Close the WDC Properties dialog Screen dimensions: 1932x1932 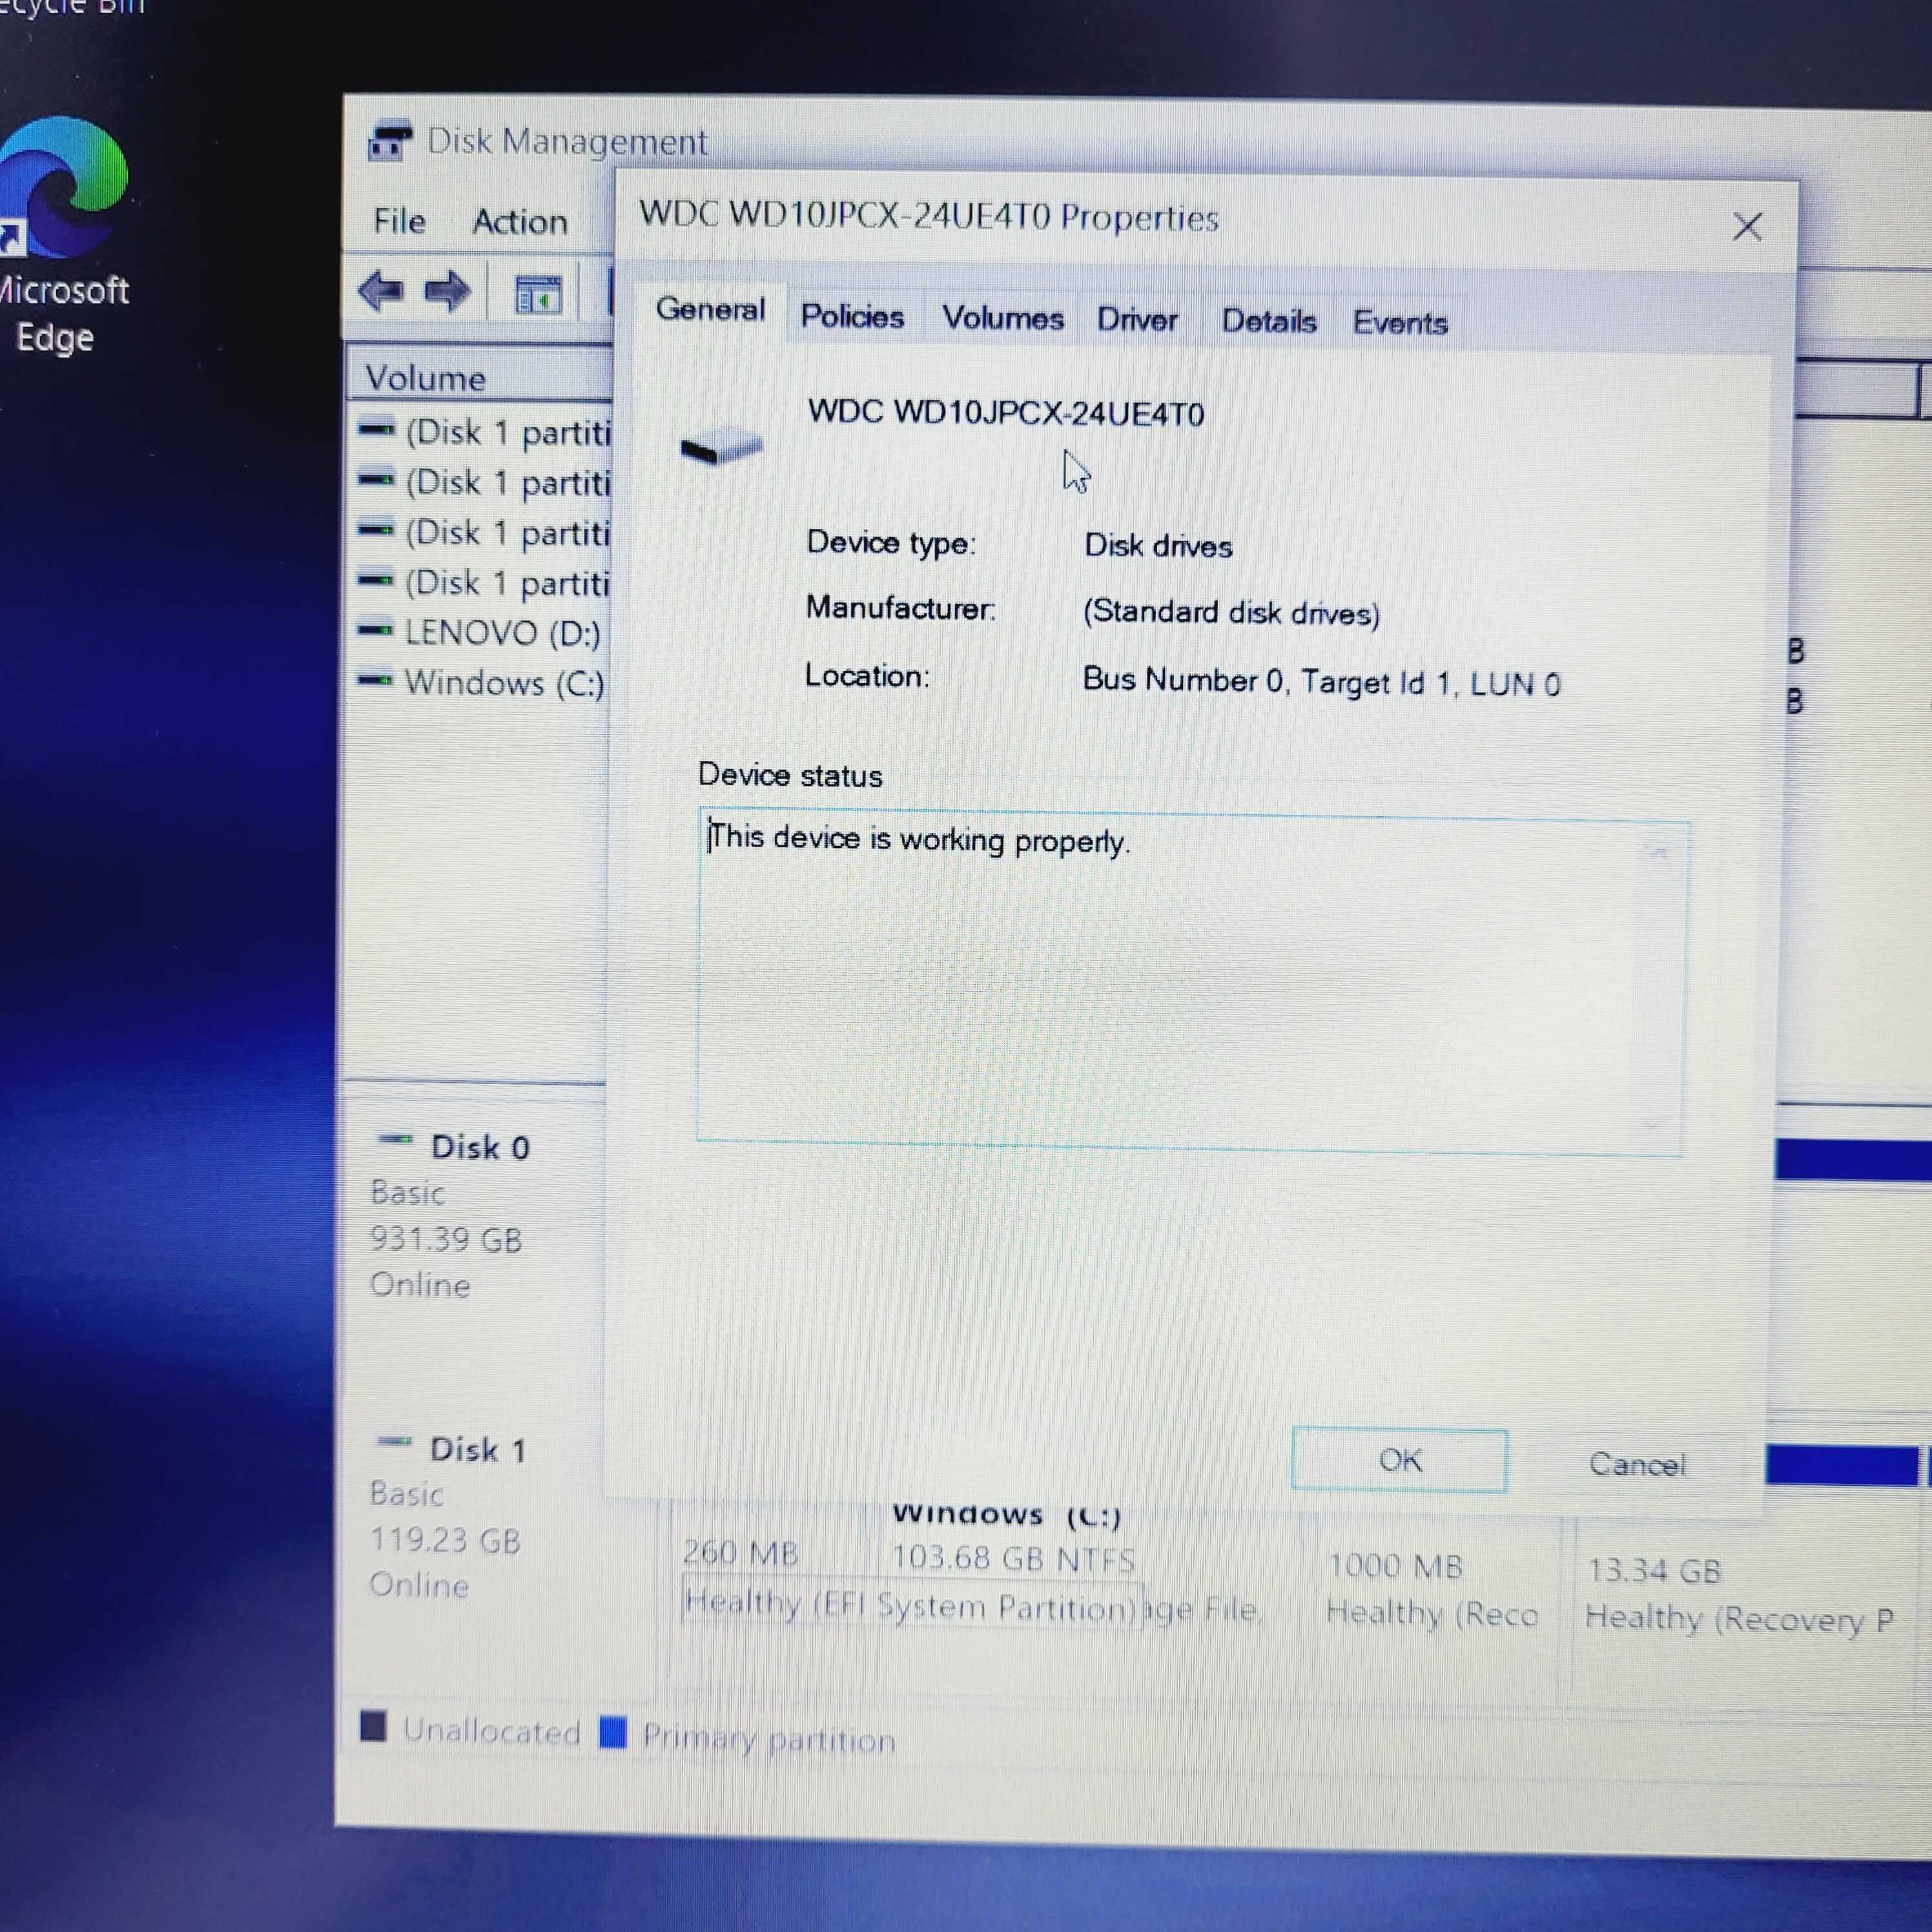pyautogui.click(x=1747, y=227)
